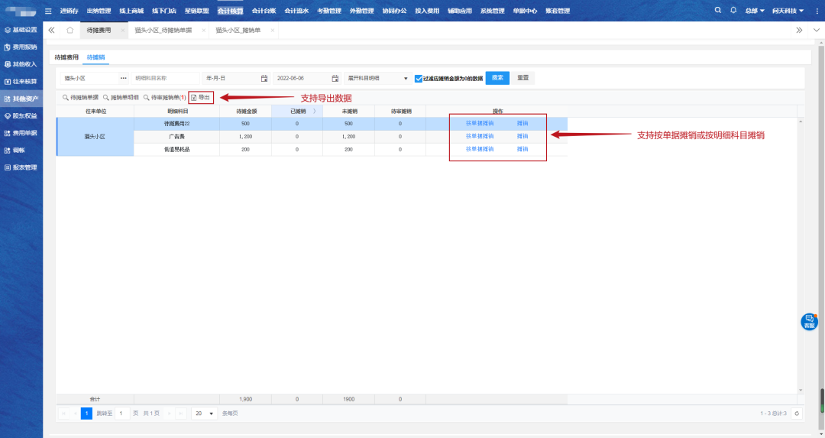Close the 猫头小区_待摊销单据 tab

(x=204, y=30)
